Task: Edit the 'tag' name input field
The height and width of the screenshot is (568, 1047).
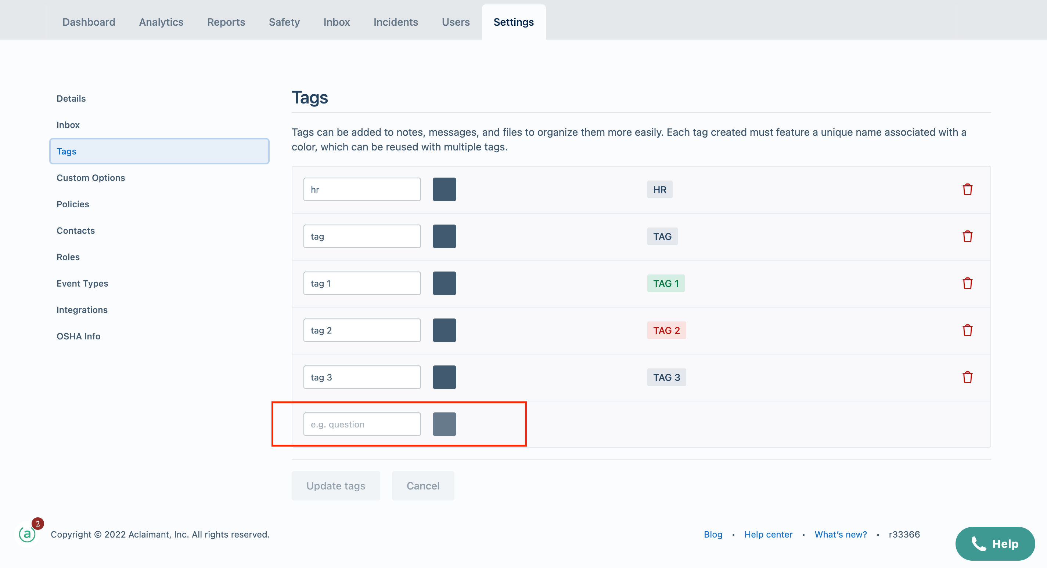Action: pyautogui.click(x=362, y=236)
